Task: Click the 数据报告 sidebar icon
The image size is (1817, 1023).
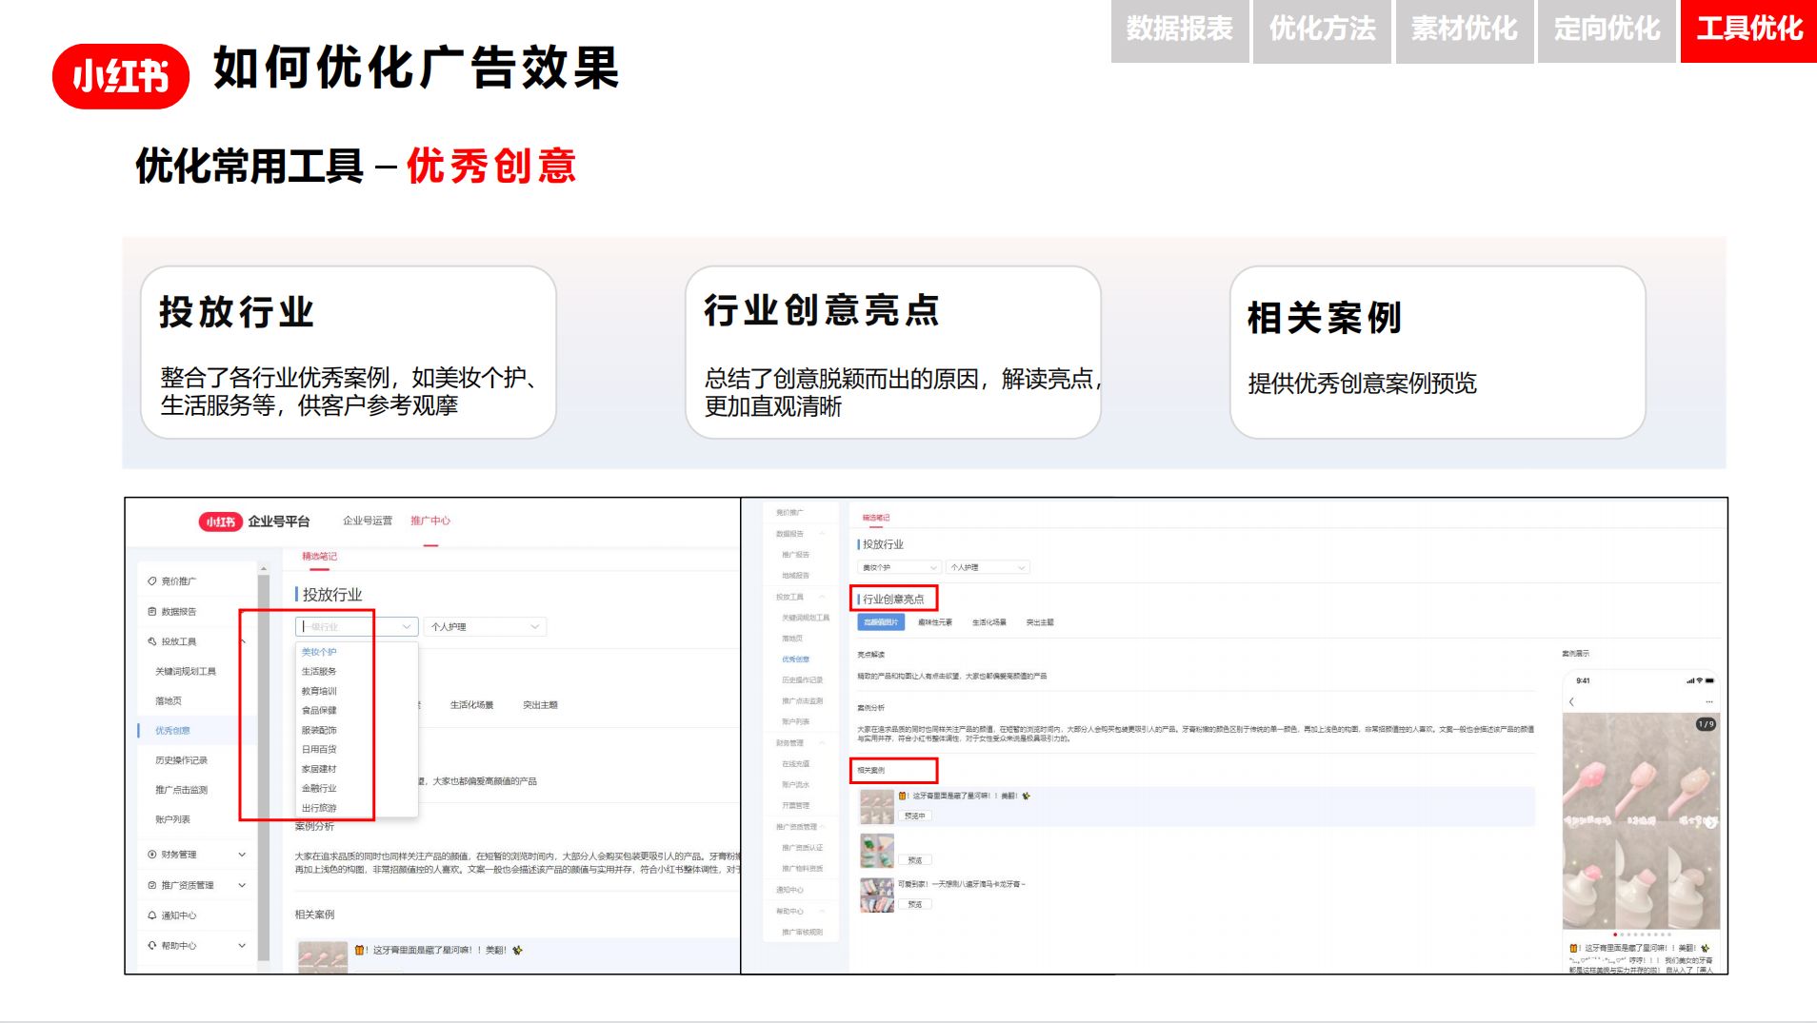Action: coord(151,610)
